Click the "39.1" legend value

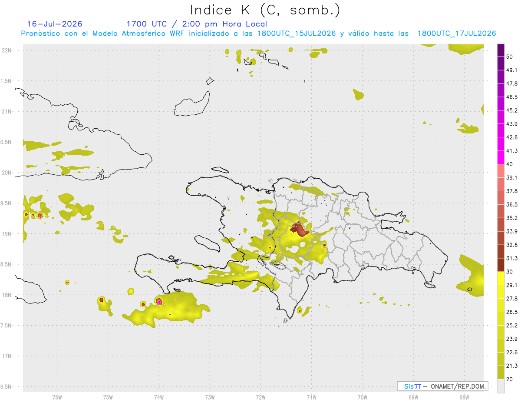click(512, 177)
